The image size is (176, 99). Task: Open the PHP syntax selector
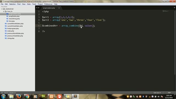[x=169, y=93]
